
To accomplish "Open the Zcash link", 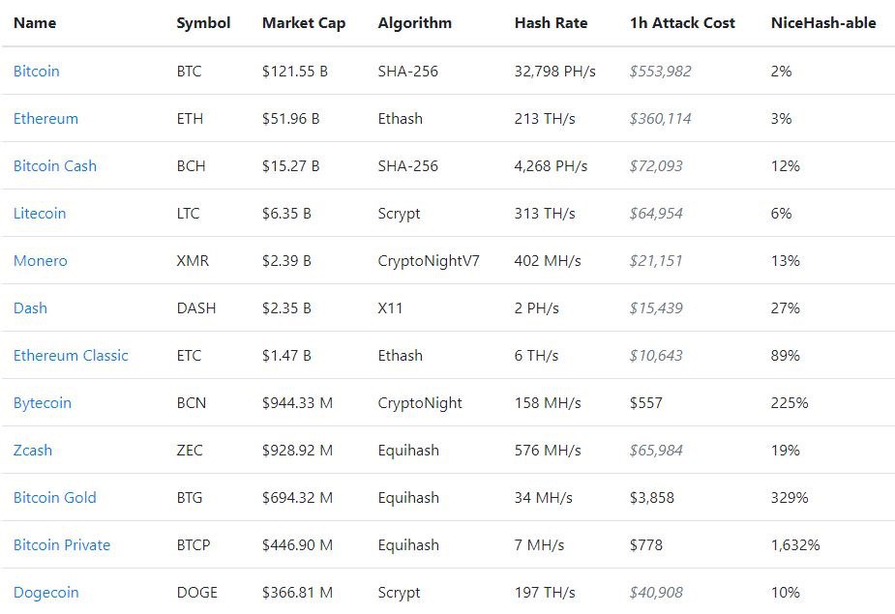I will click(33, 451).
